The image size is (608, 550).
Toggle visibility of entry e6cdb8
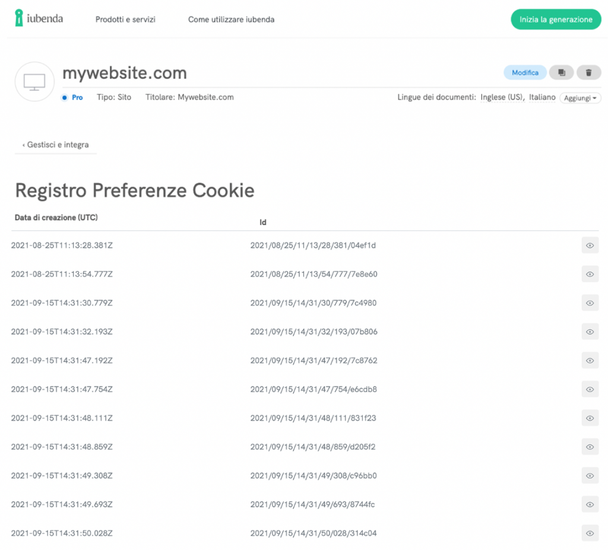(590, 389)
